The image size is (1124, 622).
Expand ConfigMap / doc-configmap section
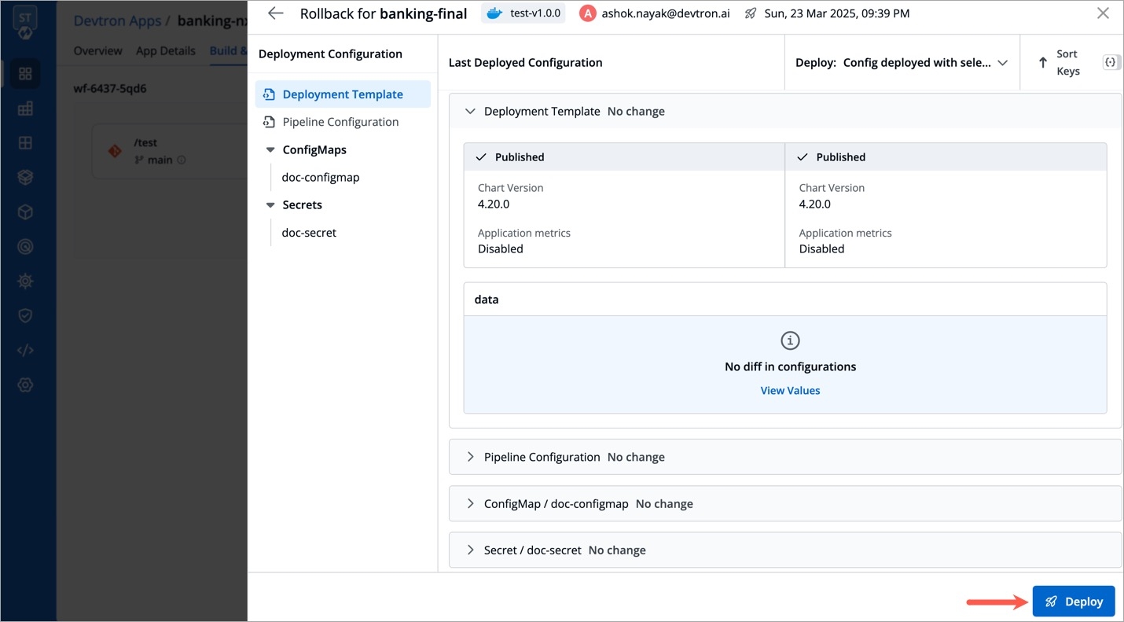click(x=784, y=503)
